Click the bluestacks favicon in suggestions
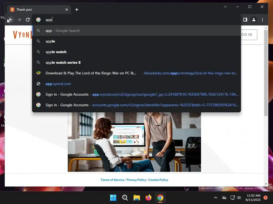This screenshot has width=273, height=204. click(38, 73)
